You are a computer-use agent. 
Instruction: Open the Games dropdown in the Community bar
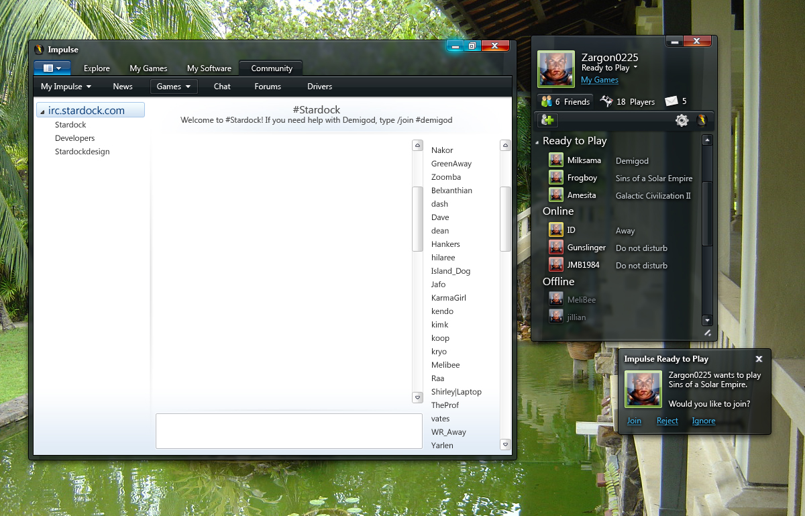174,87
